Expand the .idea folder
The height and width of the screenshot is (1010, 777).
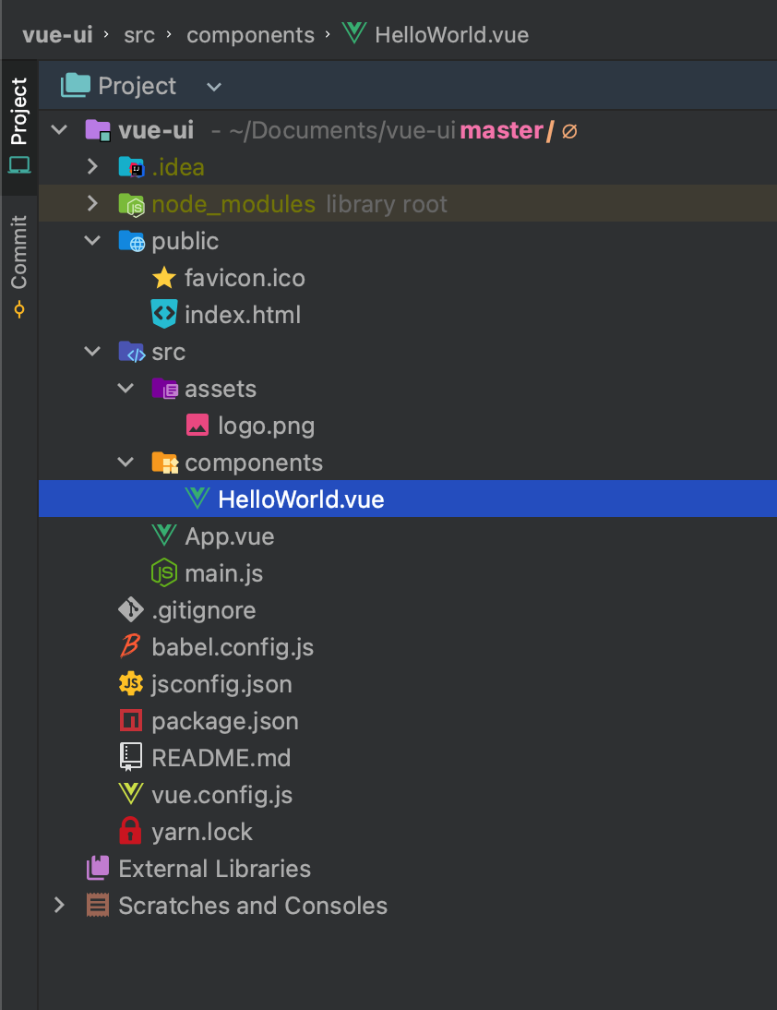92,167
